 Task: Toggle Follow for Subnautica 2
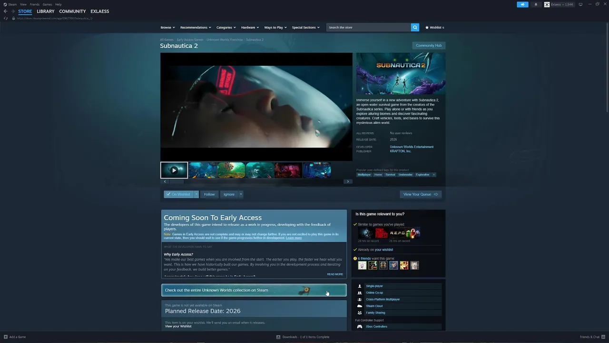(x=209, y=194)
